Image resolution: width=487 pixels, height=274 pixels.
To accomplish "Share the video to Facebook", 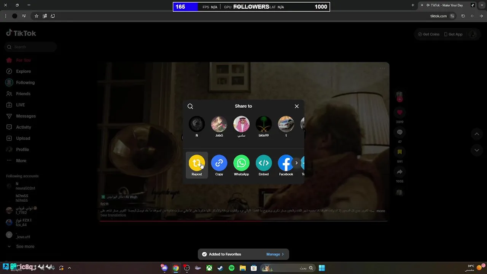I will point(286,163).
